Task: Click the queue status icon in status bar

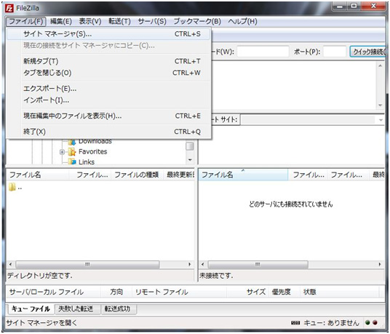Action: 295,323
